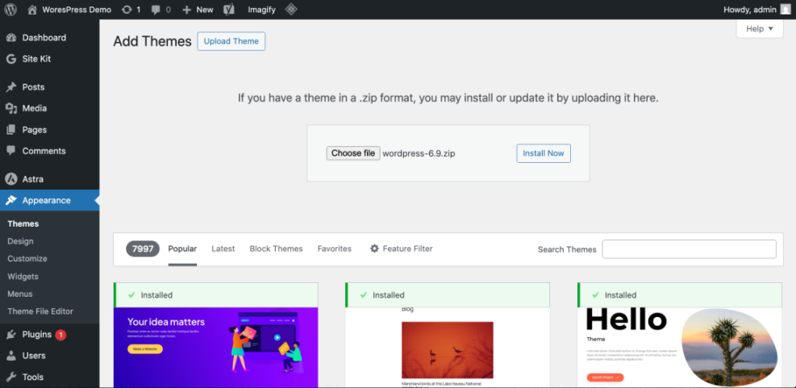
Task: Open the Dashboard menu item
Action: coord(44,38)
